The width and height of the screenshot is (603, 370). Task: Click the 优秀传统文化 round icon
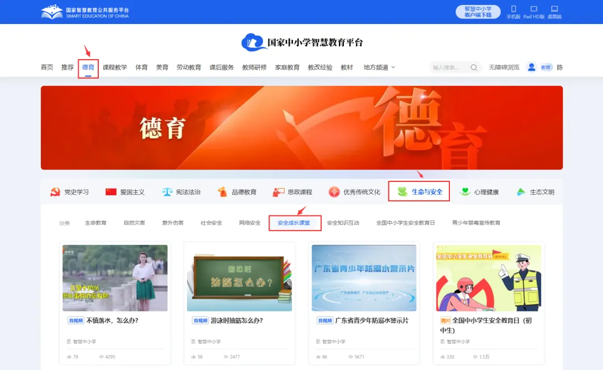334,192
